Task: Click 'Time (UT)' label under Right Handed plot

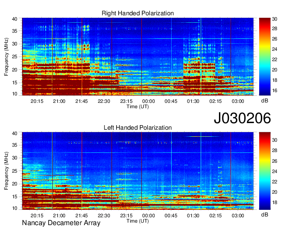Action: tap(138, 107)
